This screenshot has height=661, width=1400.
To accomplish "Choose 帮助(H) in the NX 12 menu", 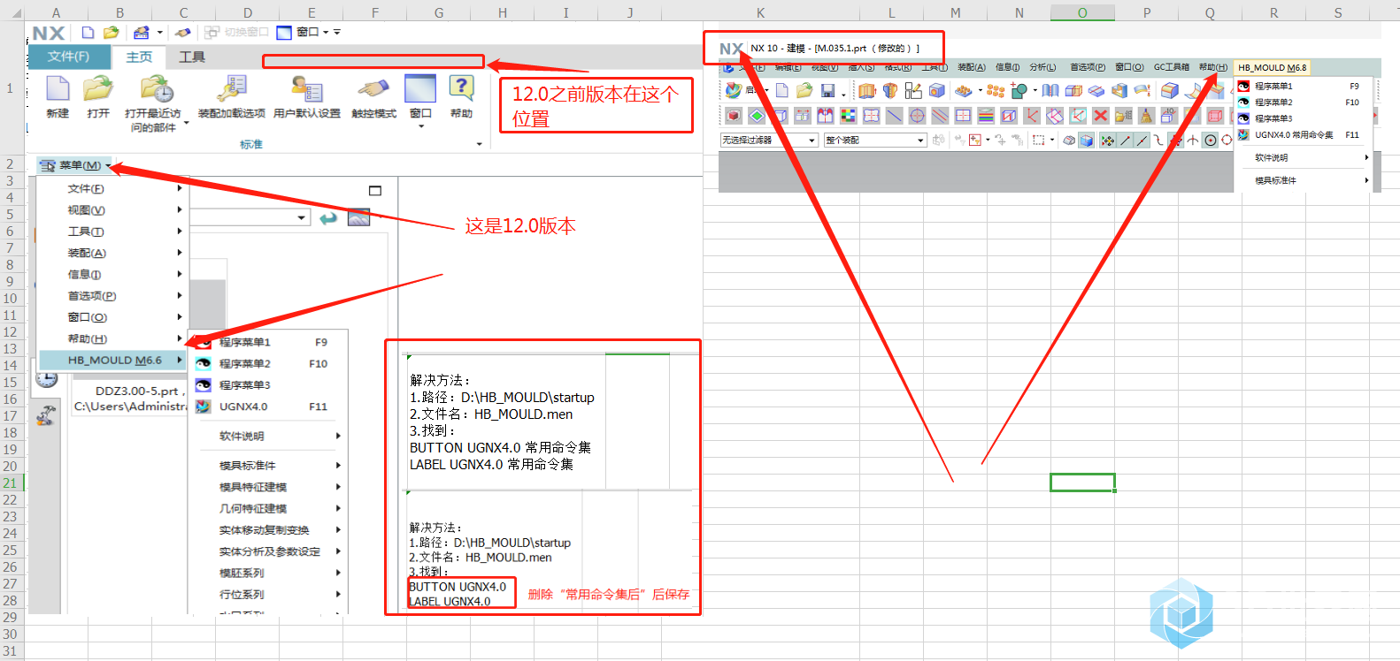I will [112, 338].
